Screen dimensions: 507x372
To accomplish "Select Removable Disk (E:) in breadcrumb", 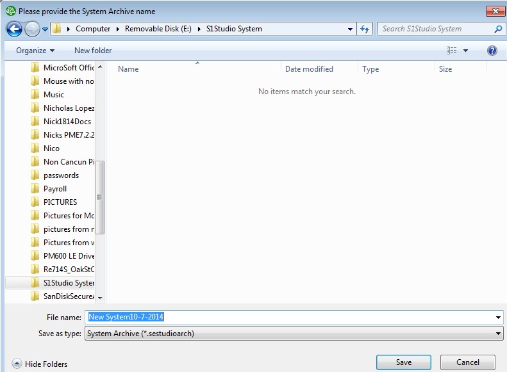I will point(158,29).
